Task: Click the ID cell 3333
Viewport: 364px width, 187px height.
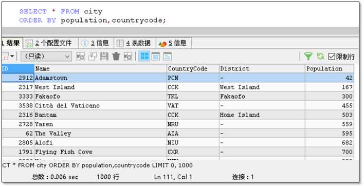Action: click(x=18, y=96)
